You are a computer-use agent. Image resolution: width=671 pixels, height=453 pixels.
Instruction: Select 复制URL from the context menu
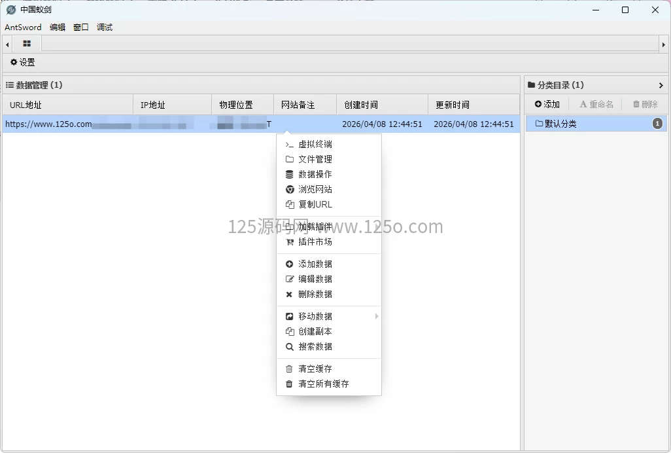(315, 204)
